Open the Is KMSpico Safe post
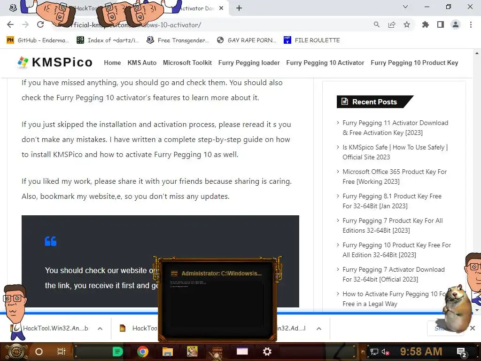 tap(395, 152)
